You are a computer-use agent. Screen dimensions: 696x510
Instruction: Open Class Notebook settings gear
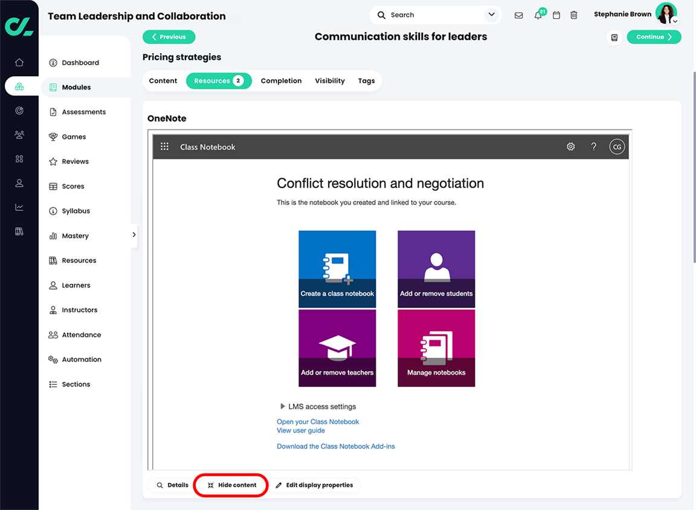coord(571,146)
